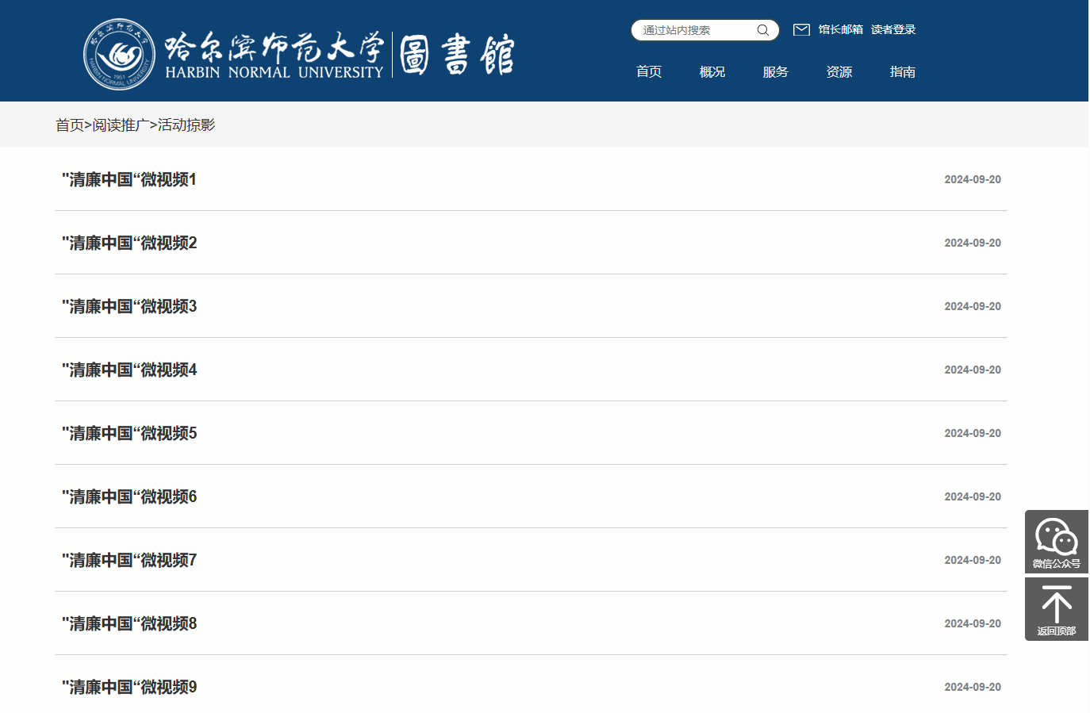This screenshot has width=1090, height=713.
Task: Click the 圖書館 calligraphy title logo
Action: click(x=457, y=55)
